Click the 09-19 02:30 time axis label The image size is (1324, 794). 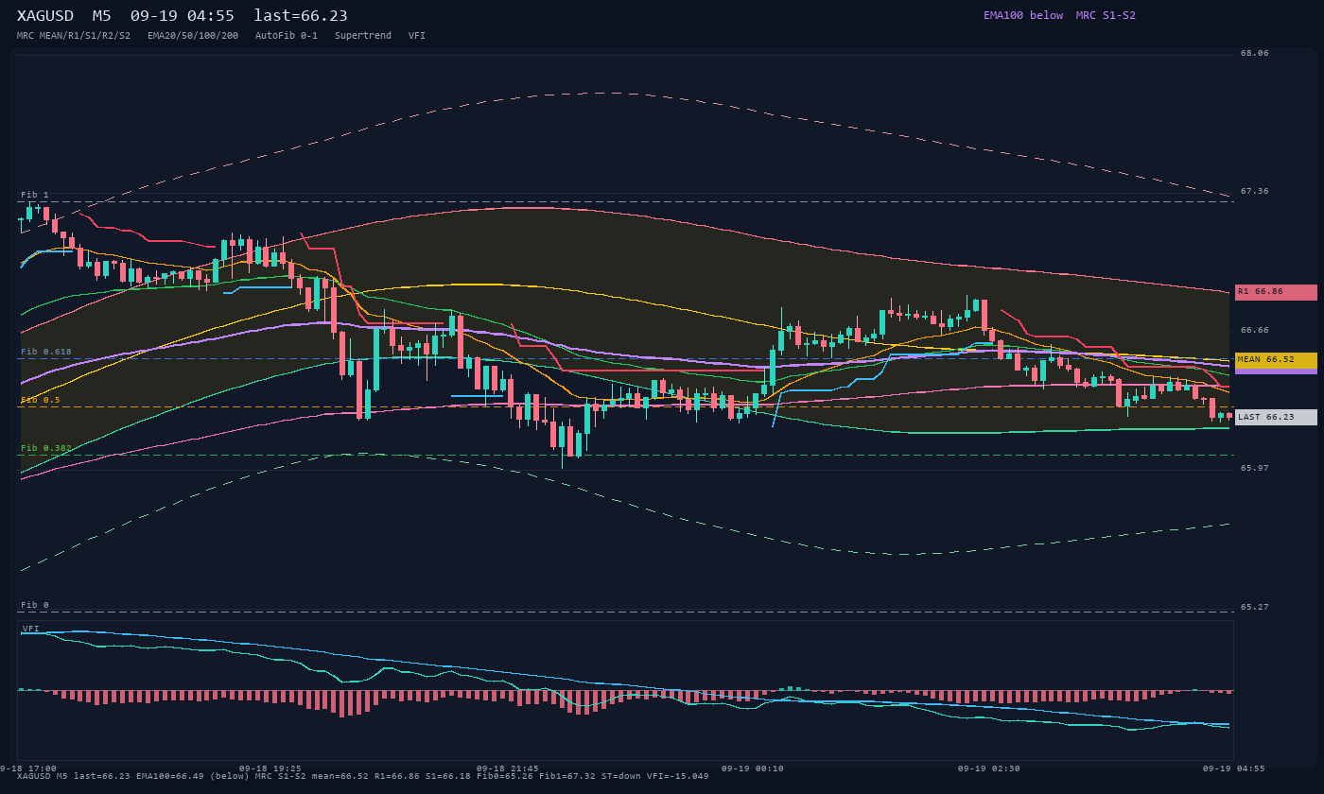pyautogui.click(x=988, y=768)
